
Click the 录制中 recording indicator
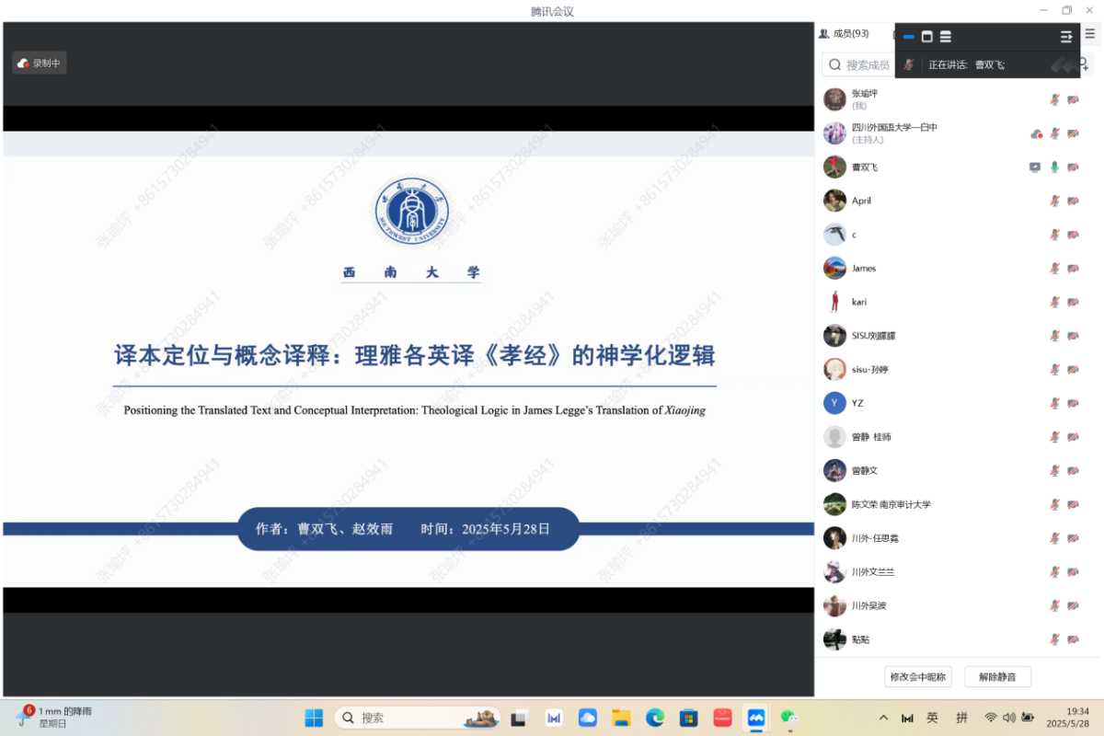point(39,63)
